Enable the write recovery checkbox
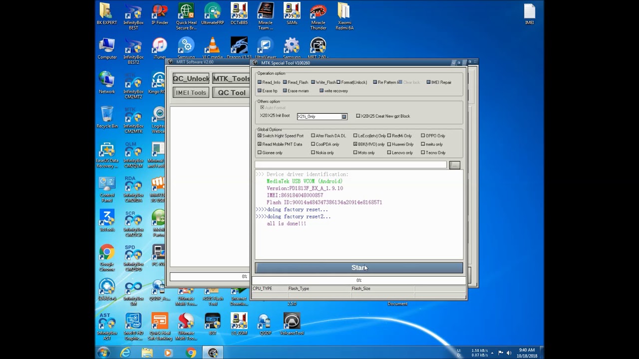The height and width of the screenshot is (359, 639). (321, 91)
